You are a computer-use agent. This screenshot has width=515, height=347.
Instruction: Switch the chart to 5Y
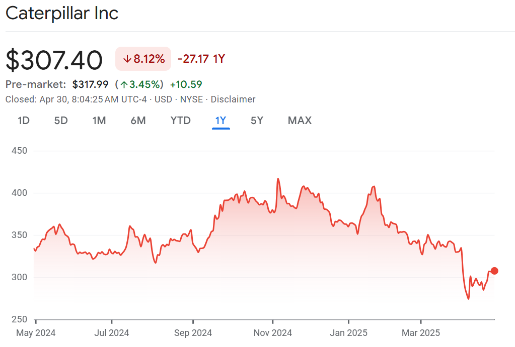click(257, 121)
